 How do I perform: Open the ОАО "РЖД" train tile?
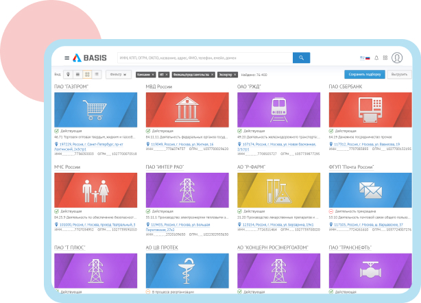click(x=278, y=109)
